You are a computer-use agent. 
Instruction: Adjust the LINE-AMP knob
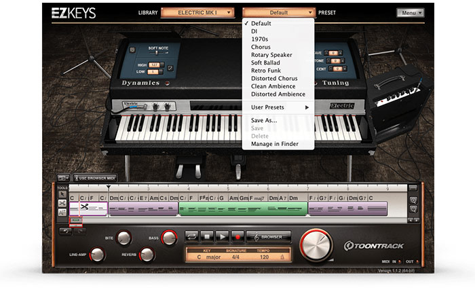click(97, 255)
